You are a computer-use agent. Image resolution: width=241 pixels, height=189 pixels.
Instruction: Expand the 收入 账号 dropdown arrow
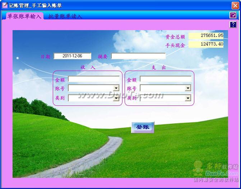coord(116,88)
